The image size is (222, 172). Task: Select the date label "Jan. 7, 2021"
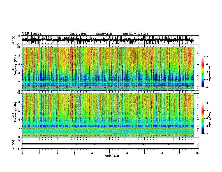click(x=78, y=34)
